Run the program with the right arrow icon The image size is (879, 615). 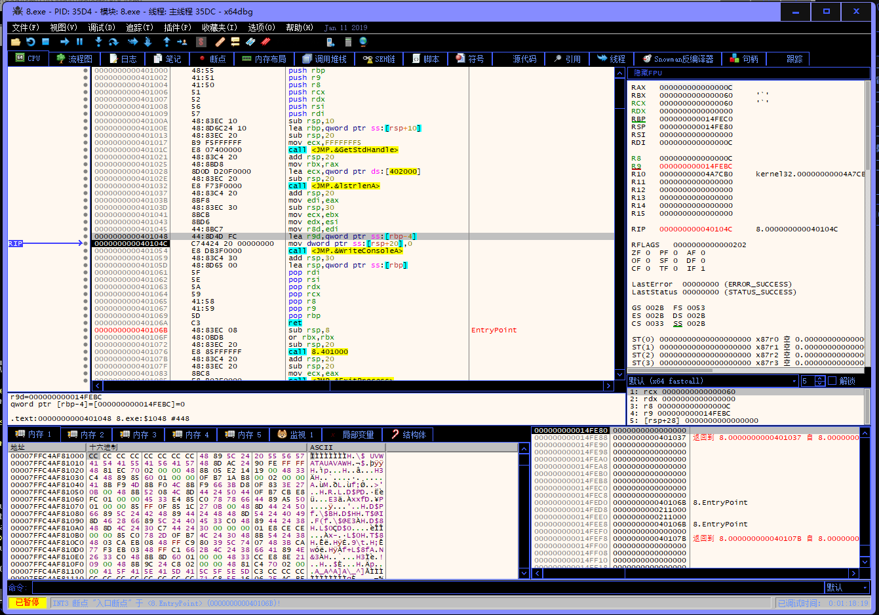click(x=65, y=41)
